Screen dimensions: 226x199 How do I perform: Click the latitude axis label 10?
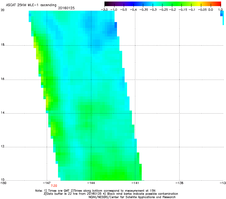click(2, 180)
